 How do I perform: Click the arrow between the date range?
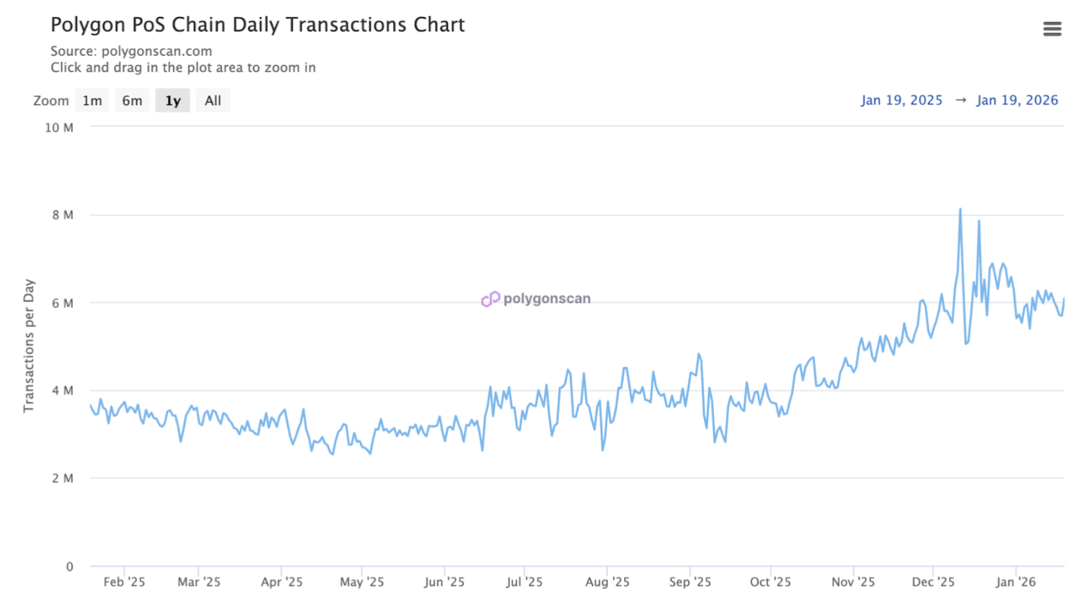coord(962,100)
